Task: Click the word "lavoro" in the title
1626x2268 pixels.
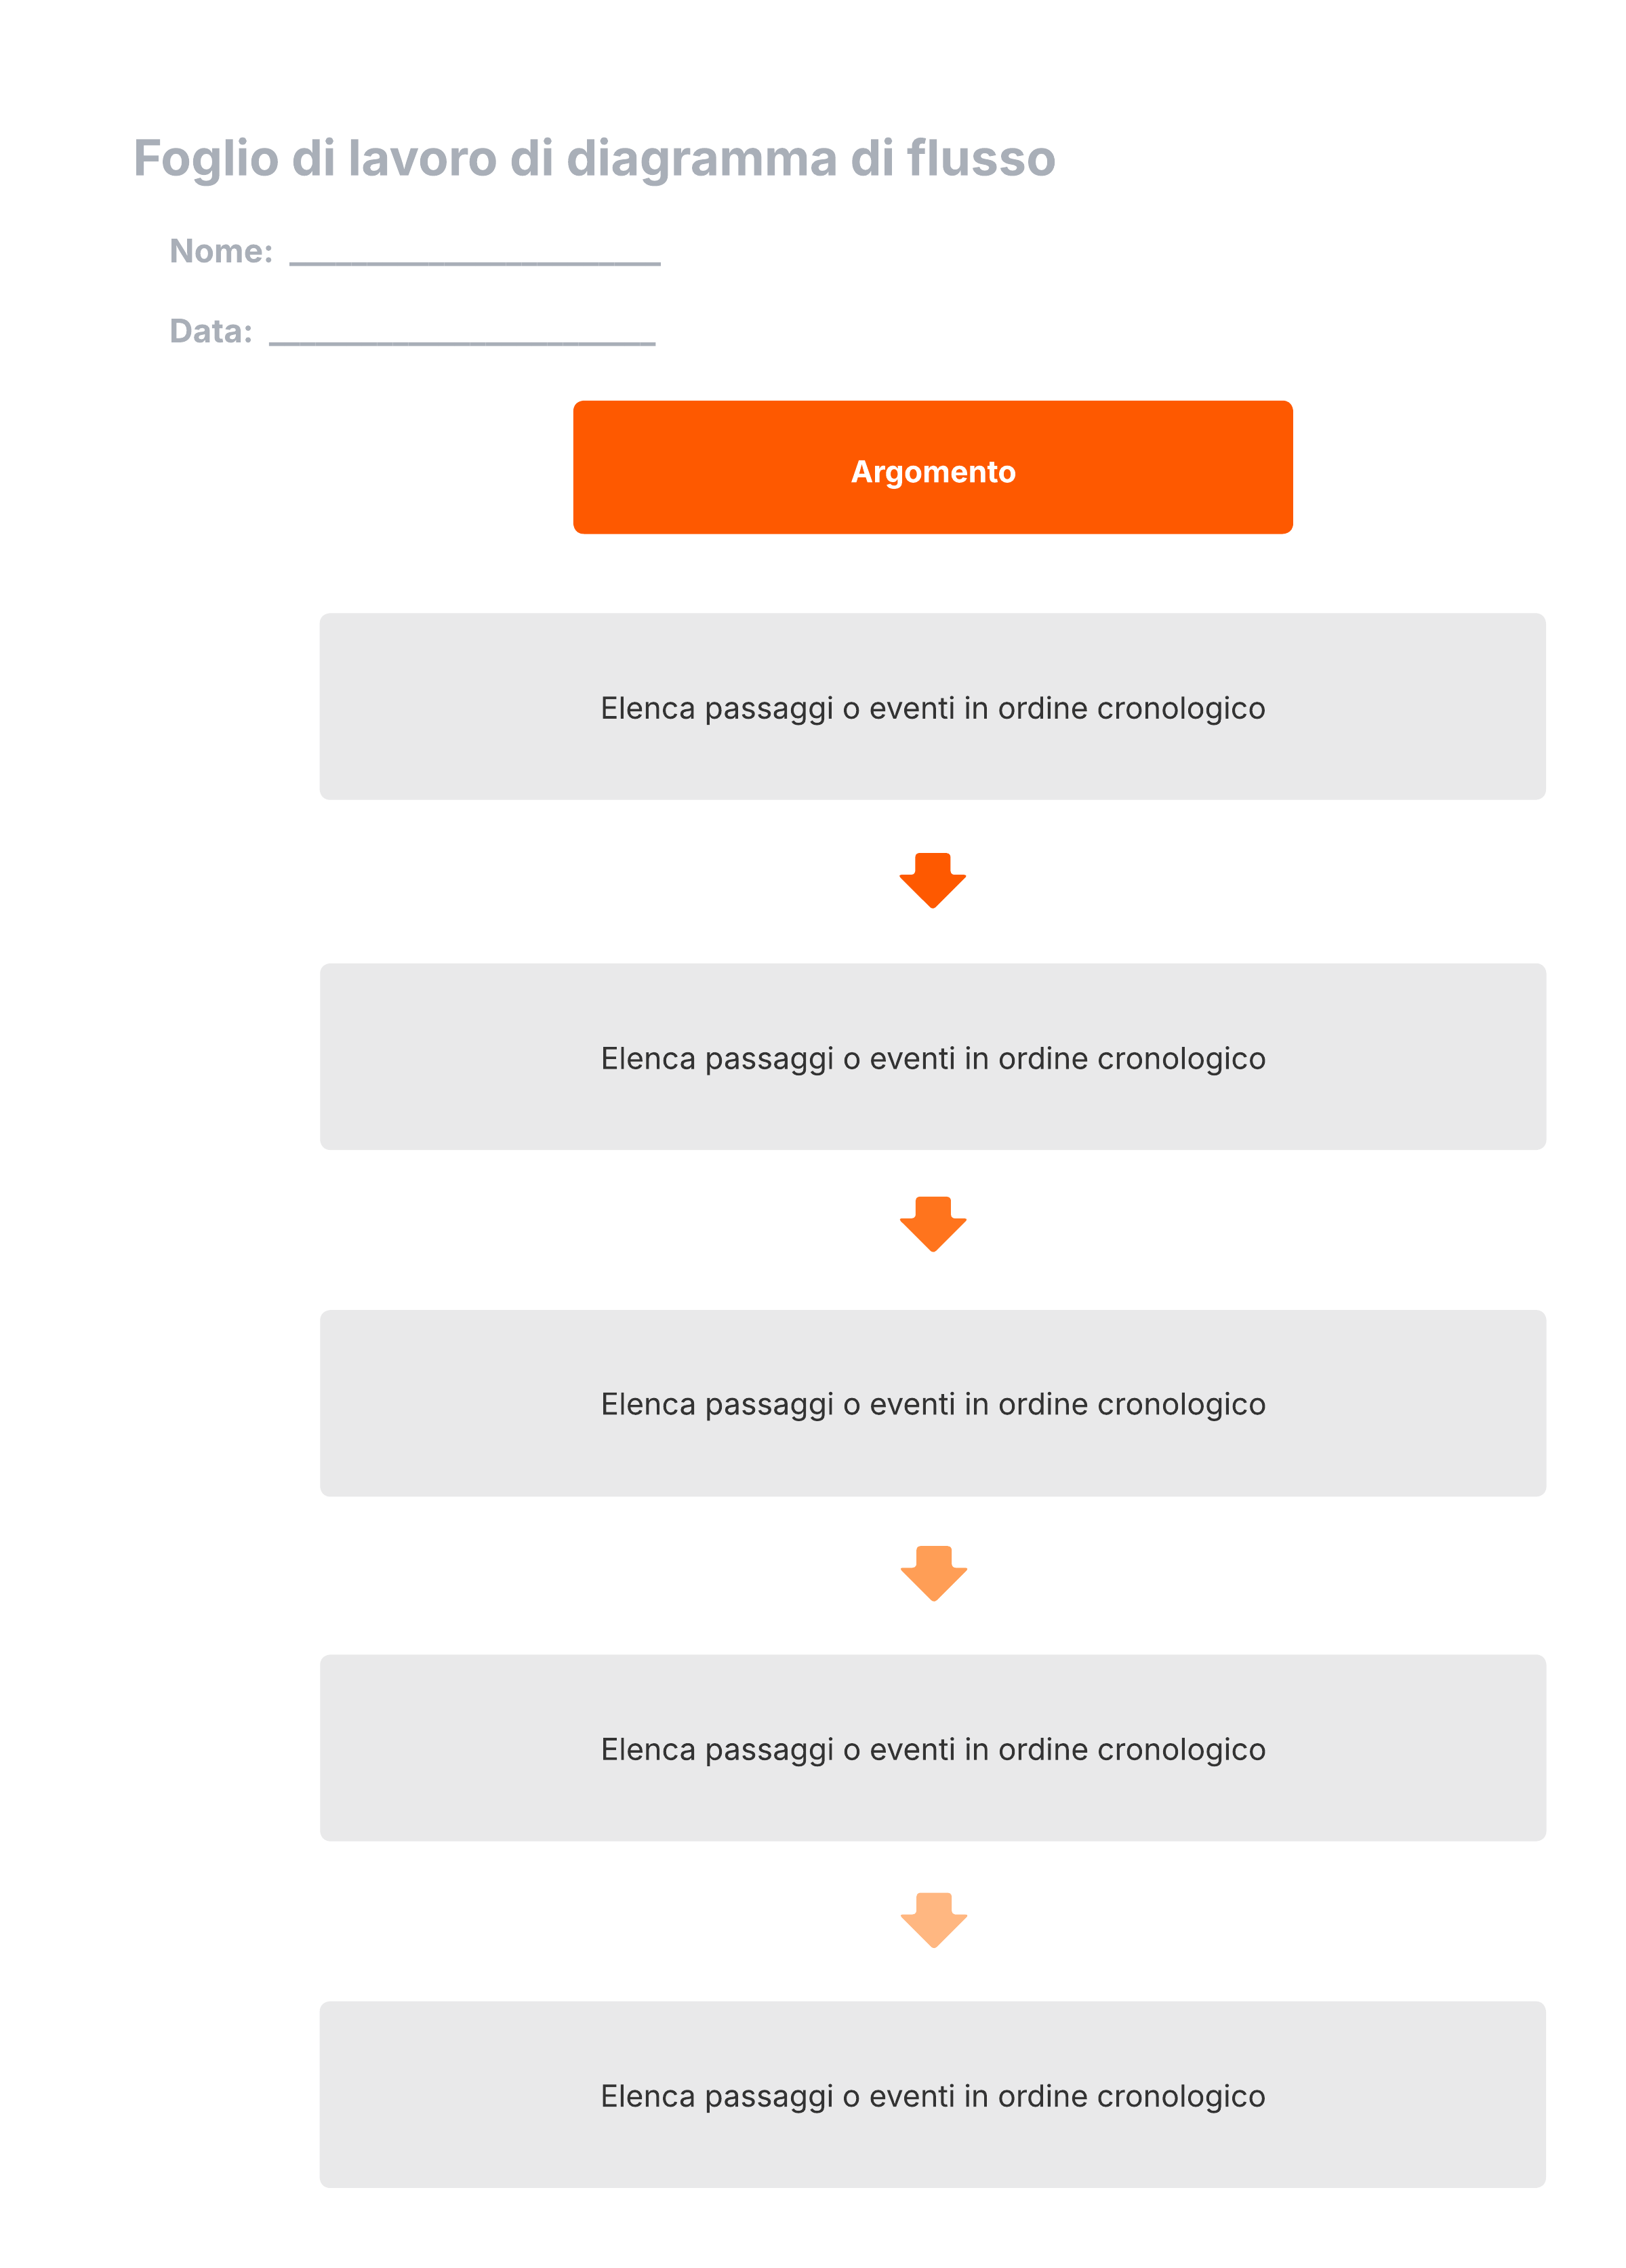Action: click(422, 159)
